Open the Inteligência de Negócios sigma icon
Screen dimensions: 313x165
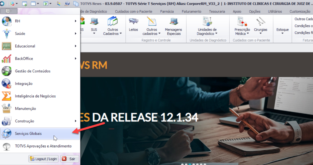click(7, 96)
